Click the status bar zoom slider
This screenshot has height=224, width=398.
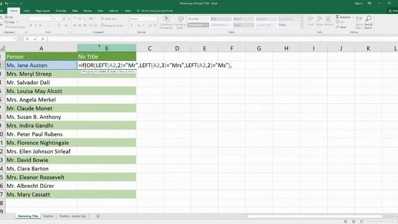381,222
